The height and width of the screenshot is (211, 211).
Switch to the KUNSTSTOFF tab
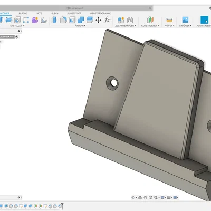click(74, 13)
